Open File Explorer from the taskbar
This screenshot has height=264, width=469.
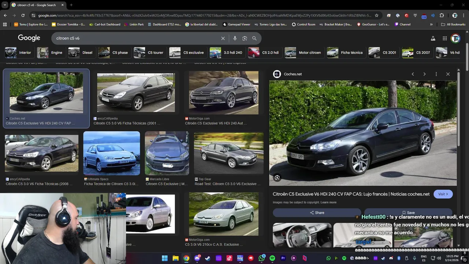point(176,258)
